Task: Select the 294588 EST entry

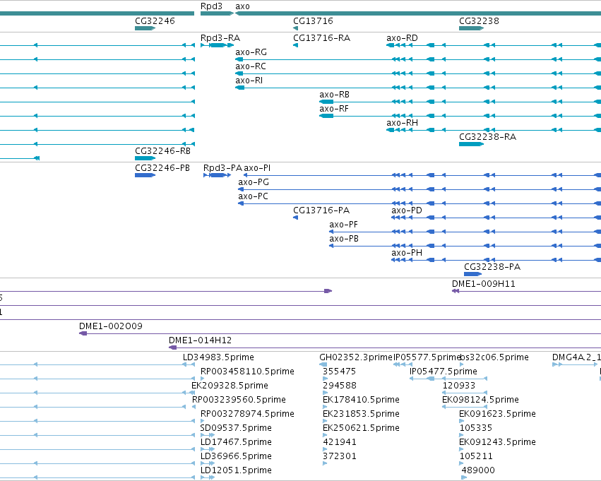Action: coord(340,386)
